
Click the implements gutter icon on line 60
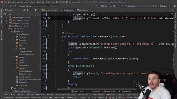49,36
